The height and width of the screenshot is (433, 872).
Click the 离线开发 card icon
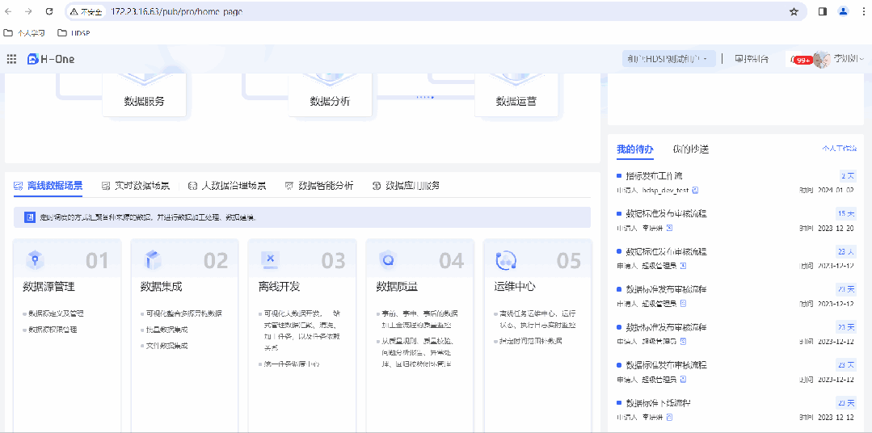click(271, 260)
